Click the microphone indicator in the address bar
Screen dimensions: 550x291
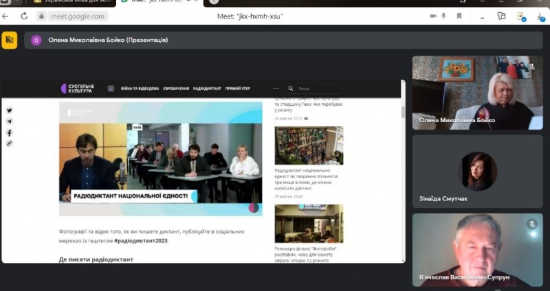click(x=443, y=16)
